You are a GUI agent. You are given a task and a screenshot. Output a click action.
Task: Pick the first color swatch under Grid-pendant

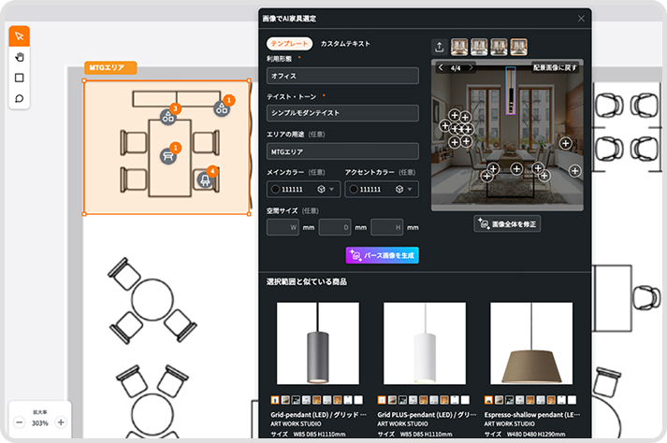coord(275,398)
